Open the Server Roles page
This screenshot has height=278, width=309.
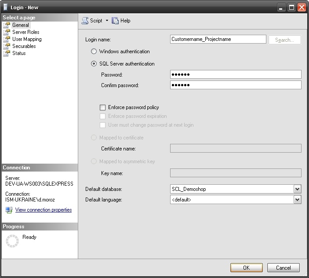pos(26,32)
